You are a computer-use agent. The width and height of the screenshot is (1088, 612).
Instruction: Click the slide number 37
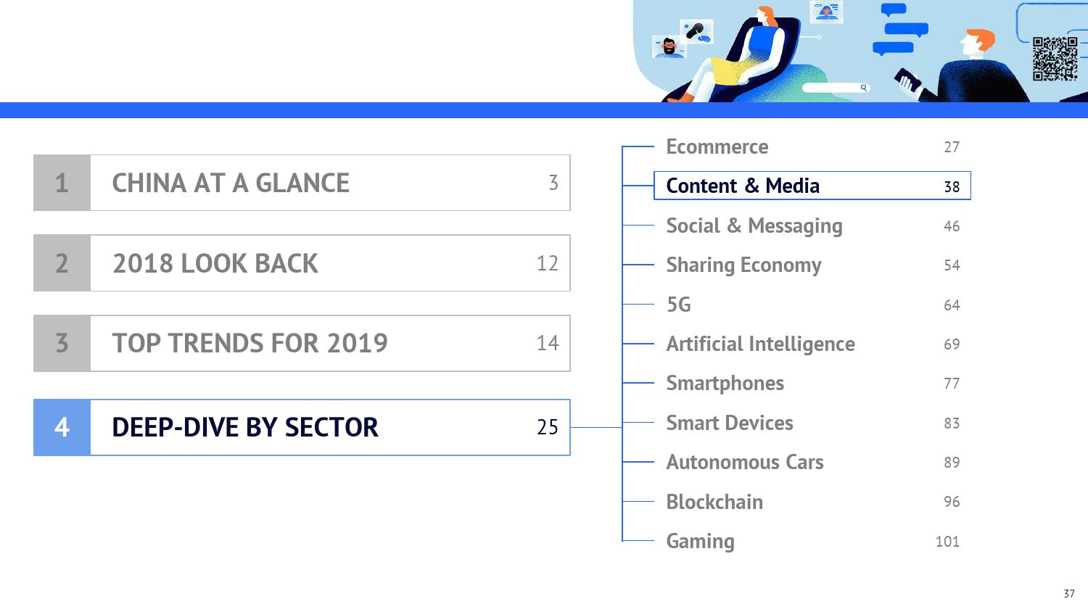(1069, 594)
